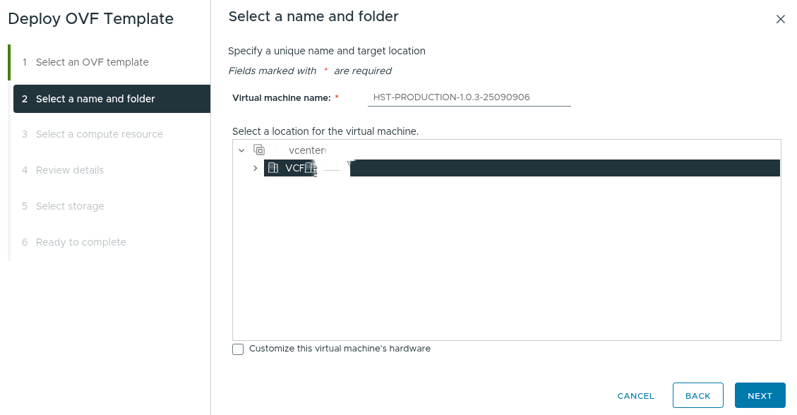Click the Virtual machine name input field
This screenshot has height=415, width=797.
[x=469, y=97]
